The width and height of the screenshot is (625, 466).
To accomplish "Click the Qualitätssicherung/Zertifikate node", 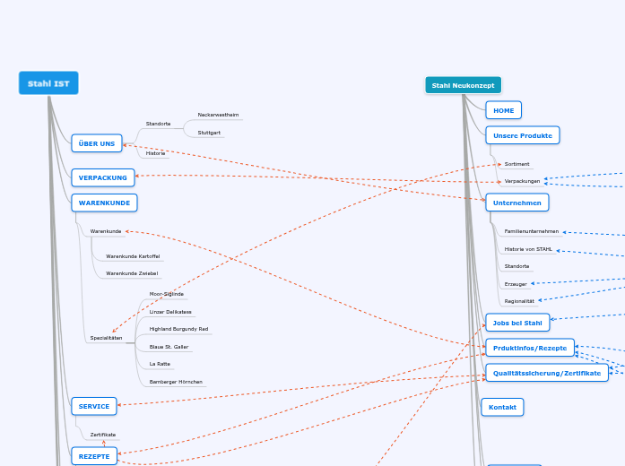I will coord(546,373).
